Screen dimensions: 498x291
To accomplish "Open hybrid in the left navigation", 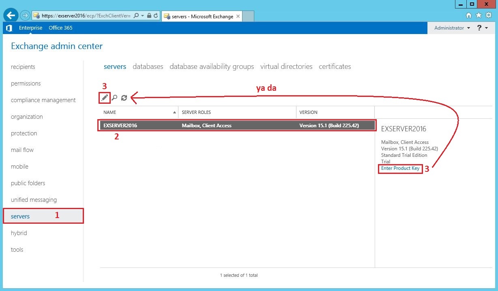I will click(x=19, y=233).
